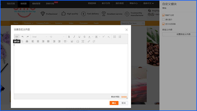Open 操作教程 in top bar
Image resolution: width=197 pixels, height=111 pixels.
[x=120, y=3]
